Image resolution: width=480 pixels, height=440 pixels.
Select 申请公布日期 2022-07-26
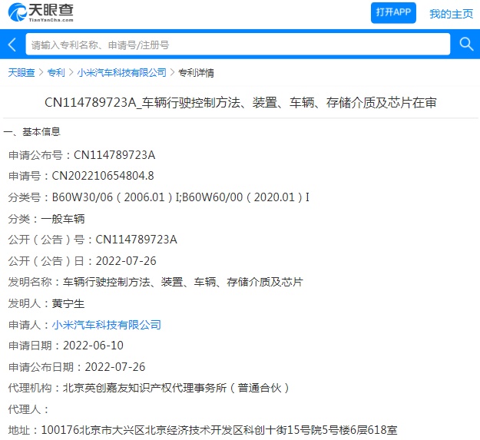(77, 367)
